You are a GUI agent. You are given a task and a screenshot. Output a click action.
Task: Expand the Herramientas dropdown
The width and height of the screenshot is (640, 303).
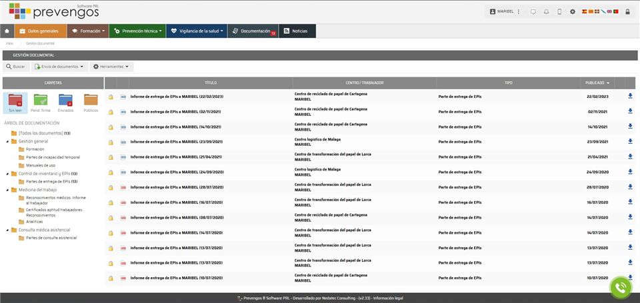tap(112, 67)
